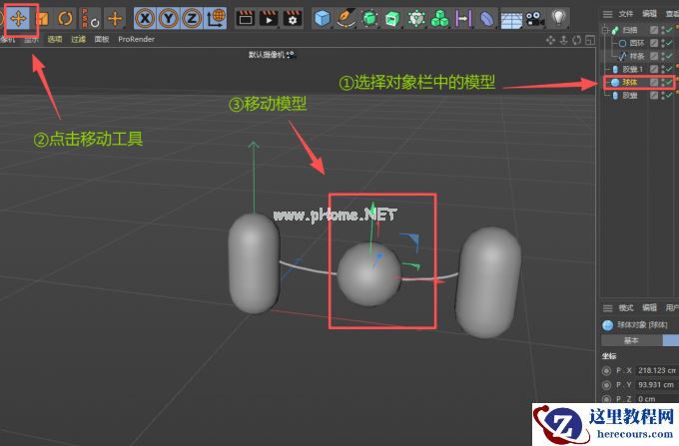679x446 pixels.
Task: Collapse the 扫描 sweep object tree
Action: [605, 30]
